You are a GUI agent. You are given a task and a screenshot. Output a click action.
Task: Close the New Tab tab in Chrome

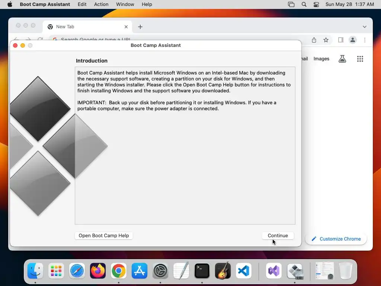126,27
